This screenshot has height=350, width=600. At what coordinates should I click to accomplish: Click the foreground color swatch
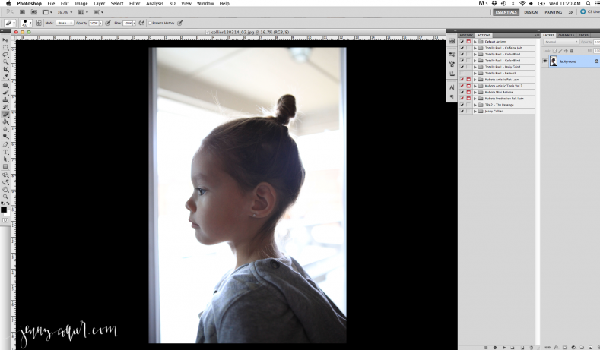[x=4, y=208]
